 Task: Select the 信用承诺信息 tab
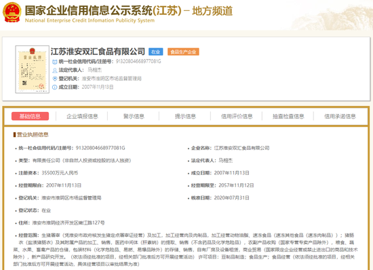[340, 116]
